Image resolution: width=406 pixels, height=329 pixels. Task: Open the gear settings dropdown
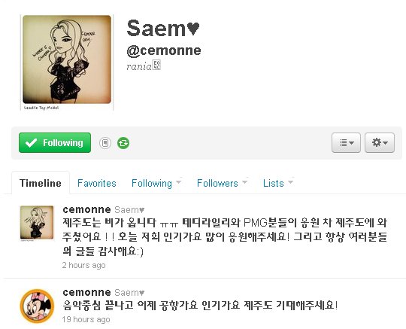pyautogui.click(x=380, y=142)
